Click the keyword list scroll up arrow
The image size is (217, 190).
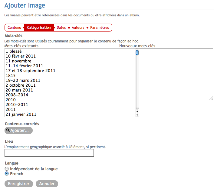tap(137, 112)
